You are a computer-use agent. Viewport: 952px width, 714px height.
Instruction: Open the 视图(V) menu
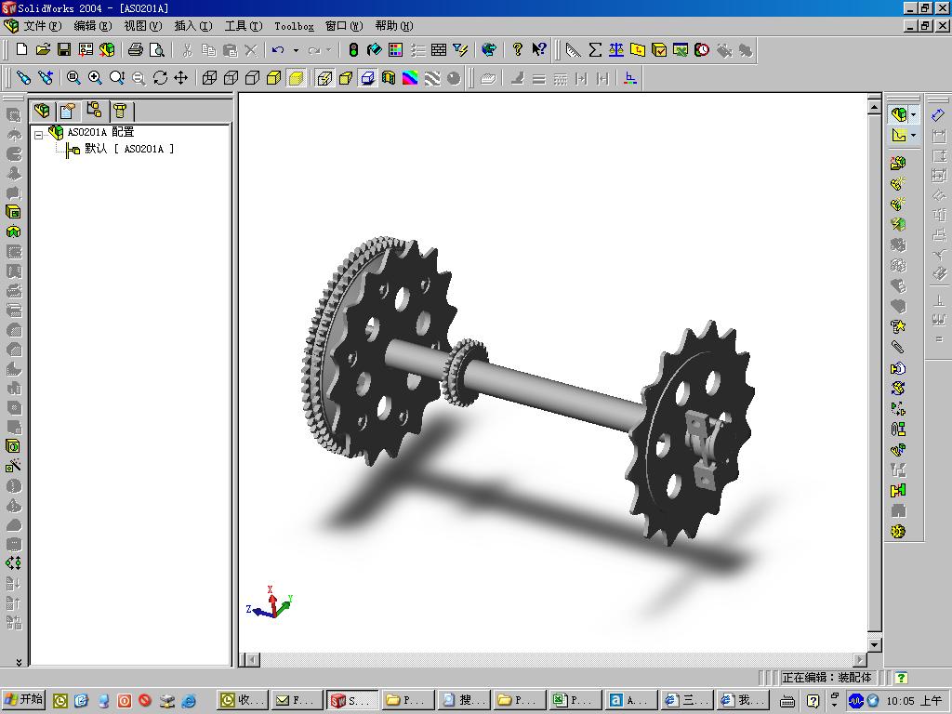pos(143,25)
